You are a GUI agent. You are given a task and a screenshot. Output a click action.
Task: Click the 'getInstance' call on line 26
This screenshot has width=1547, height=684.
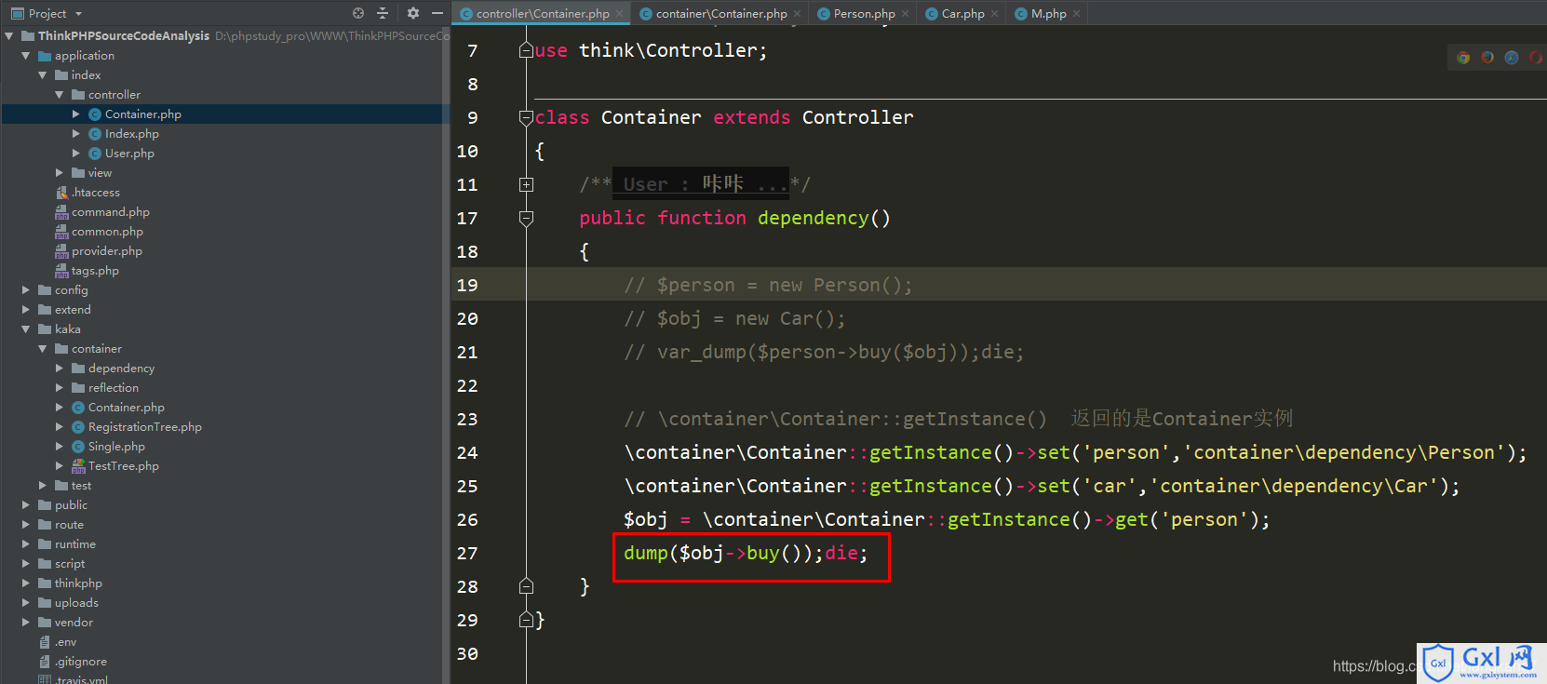[x=1009, y=519]
